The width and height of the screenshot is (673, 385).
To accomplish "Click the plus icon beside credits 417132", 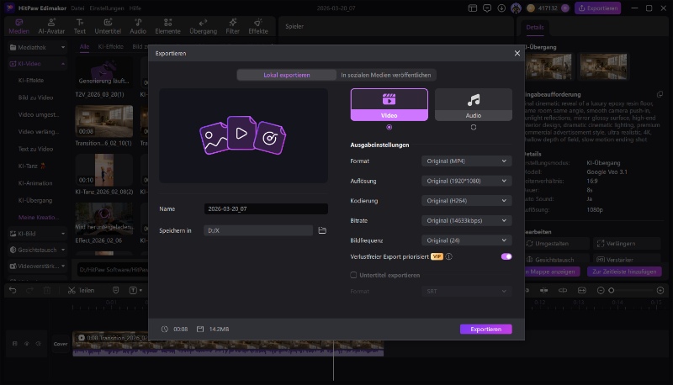I will point(565,8).
